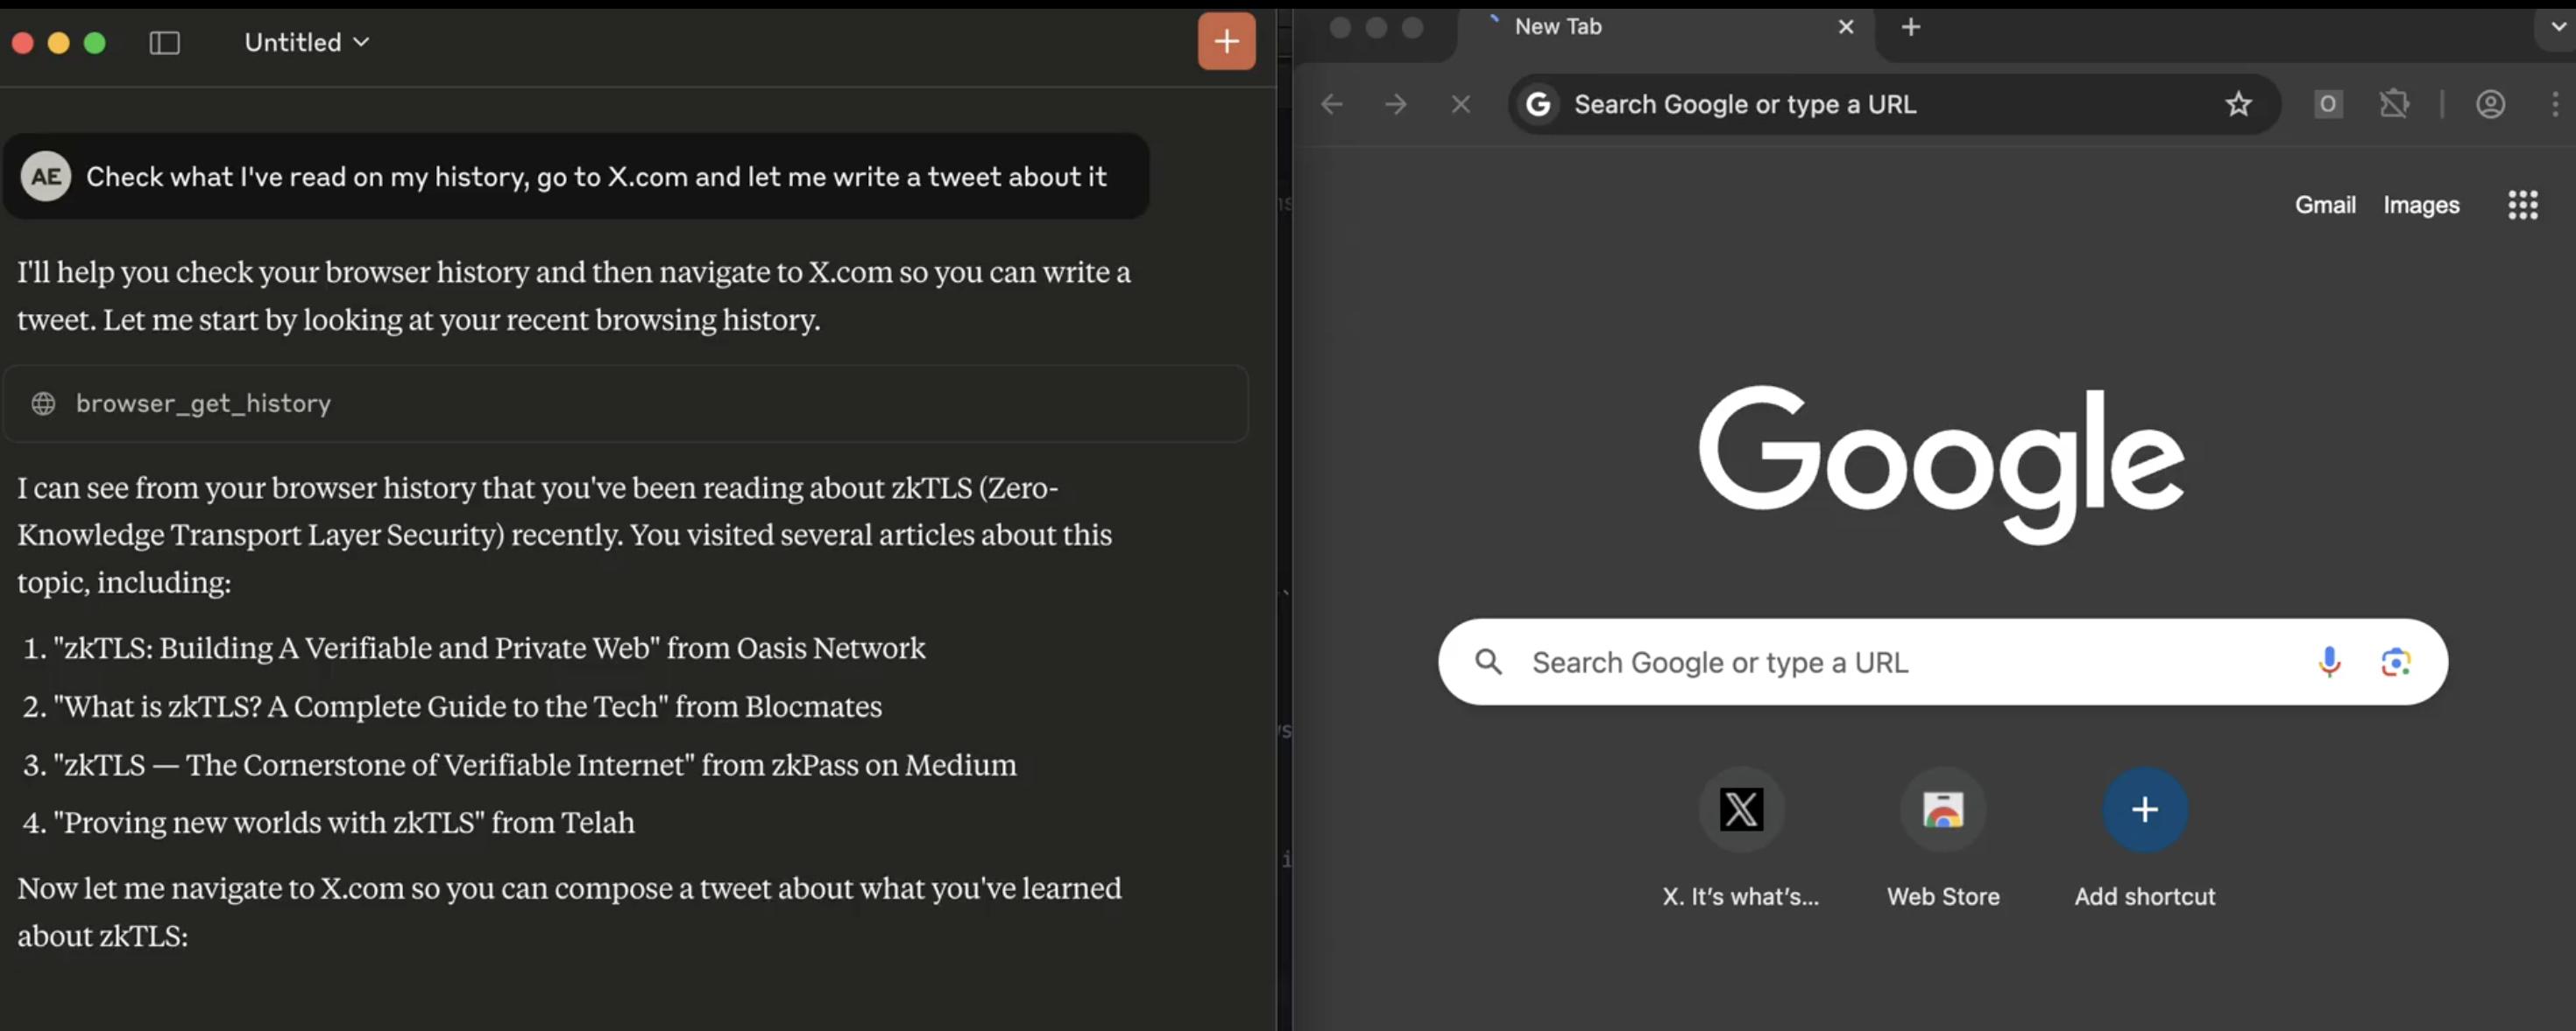Click the globe icon beside browser_get_history
Image resolution: width=2576 pixels, height=1031 pixels.
[43, 403]
